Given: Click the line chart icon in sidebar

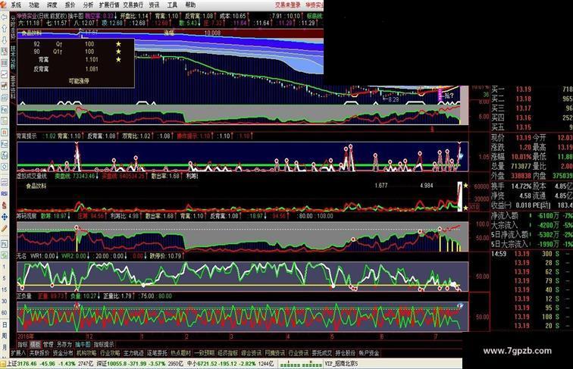Looking at the screenshot, I should pyautogui.click(x=4, y=74).
